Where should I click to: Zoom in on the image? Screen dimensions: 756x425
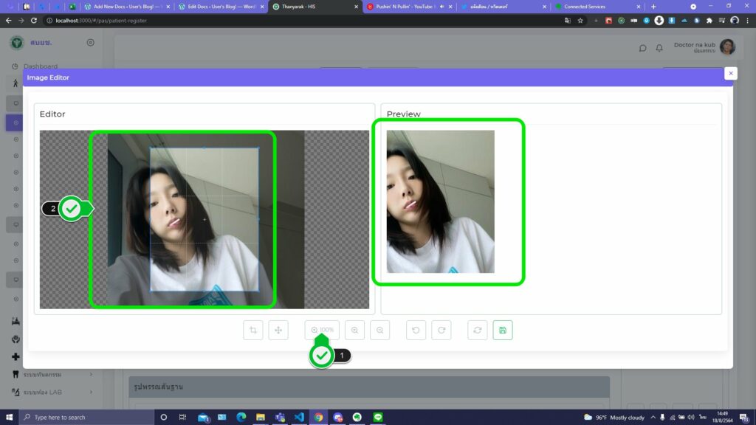click(x=354, y=331)
